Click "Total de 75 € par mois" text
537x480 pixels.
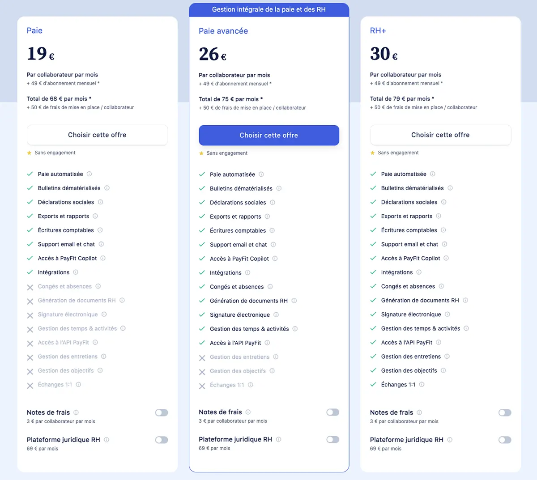click(x=231, y=99)
